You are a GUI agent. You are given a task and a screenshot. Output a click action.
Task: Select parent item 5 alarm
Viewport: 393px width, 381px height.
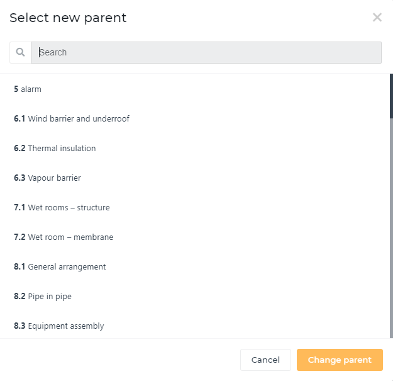194,89
